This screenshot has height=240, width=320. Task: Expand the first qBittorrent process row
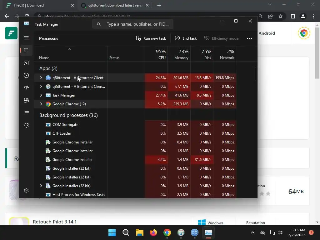[x=41, y=78]
